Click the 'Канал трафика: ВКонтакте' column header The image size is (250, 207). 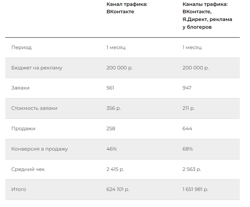click(127, 8)
